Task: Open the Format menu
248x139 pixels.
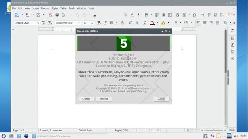Action: (45, 8)
